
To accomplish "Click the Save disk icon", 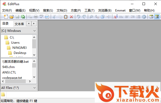I will click(x=17, y=17).
